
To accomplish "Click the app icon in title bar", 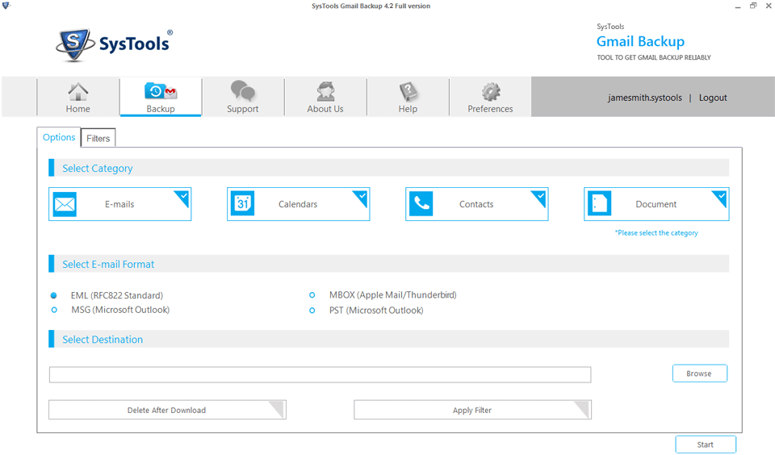I will click(6, 6).
